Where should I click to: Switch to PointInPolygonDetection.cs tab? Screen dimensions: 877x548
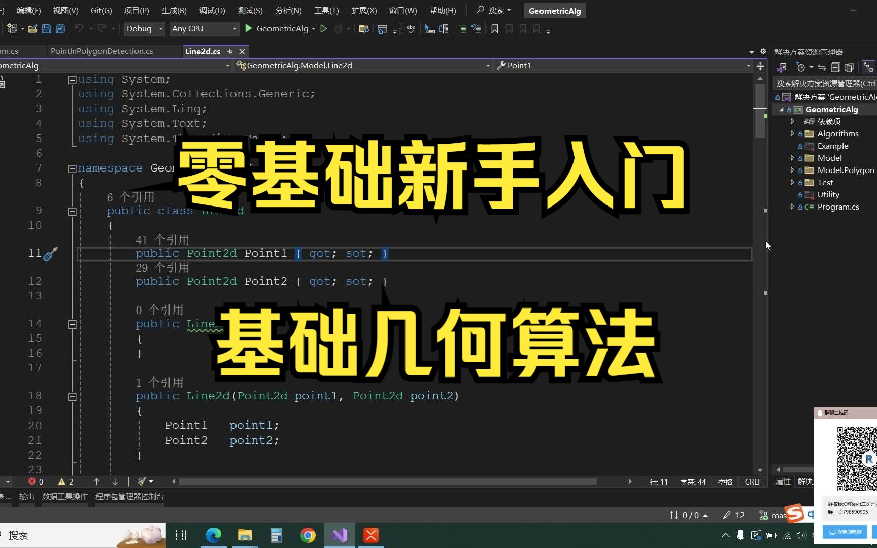pyautogui.click(x=102, y=51)
